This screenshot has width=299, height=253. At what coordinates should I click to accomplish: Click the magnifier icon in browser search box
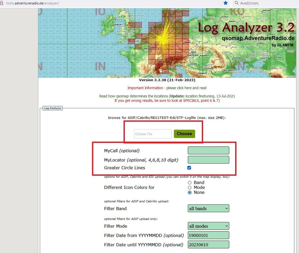(237, 3)
